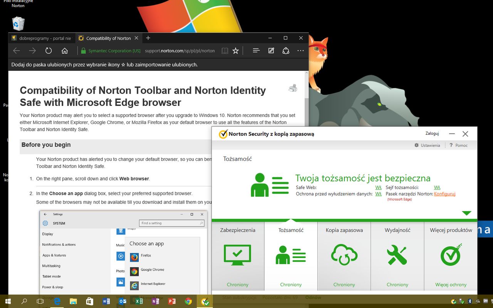The height and width of the screenshot is (308, 493).
Task: Click the Edge address bar URL
Action: pyautogui.click(x=180, y=50)
